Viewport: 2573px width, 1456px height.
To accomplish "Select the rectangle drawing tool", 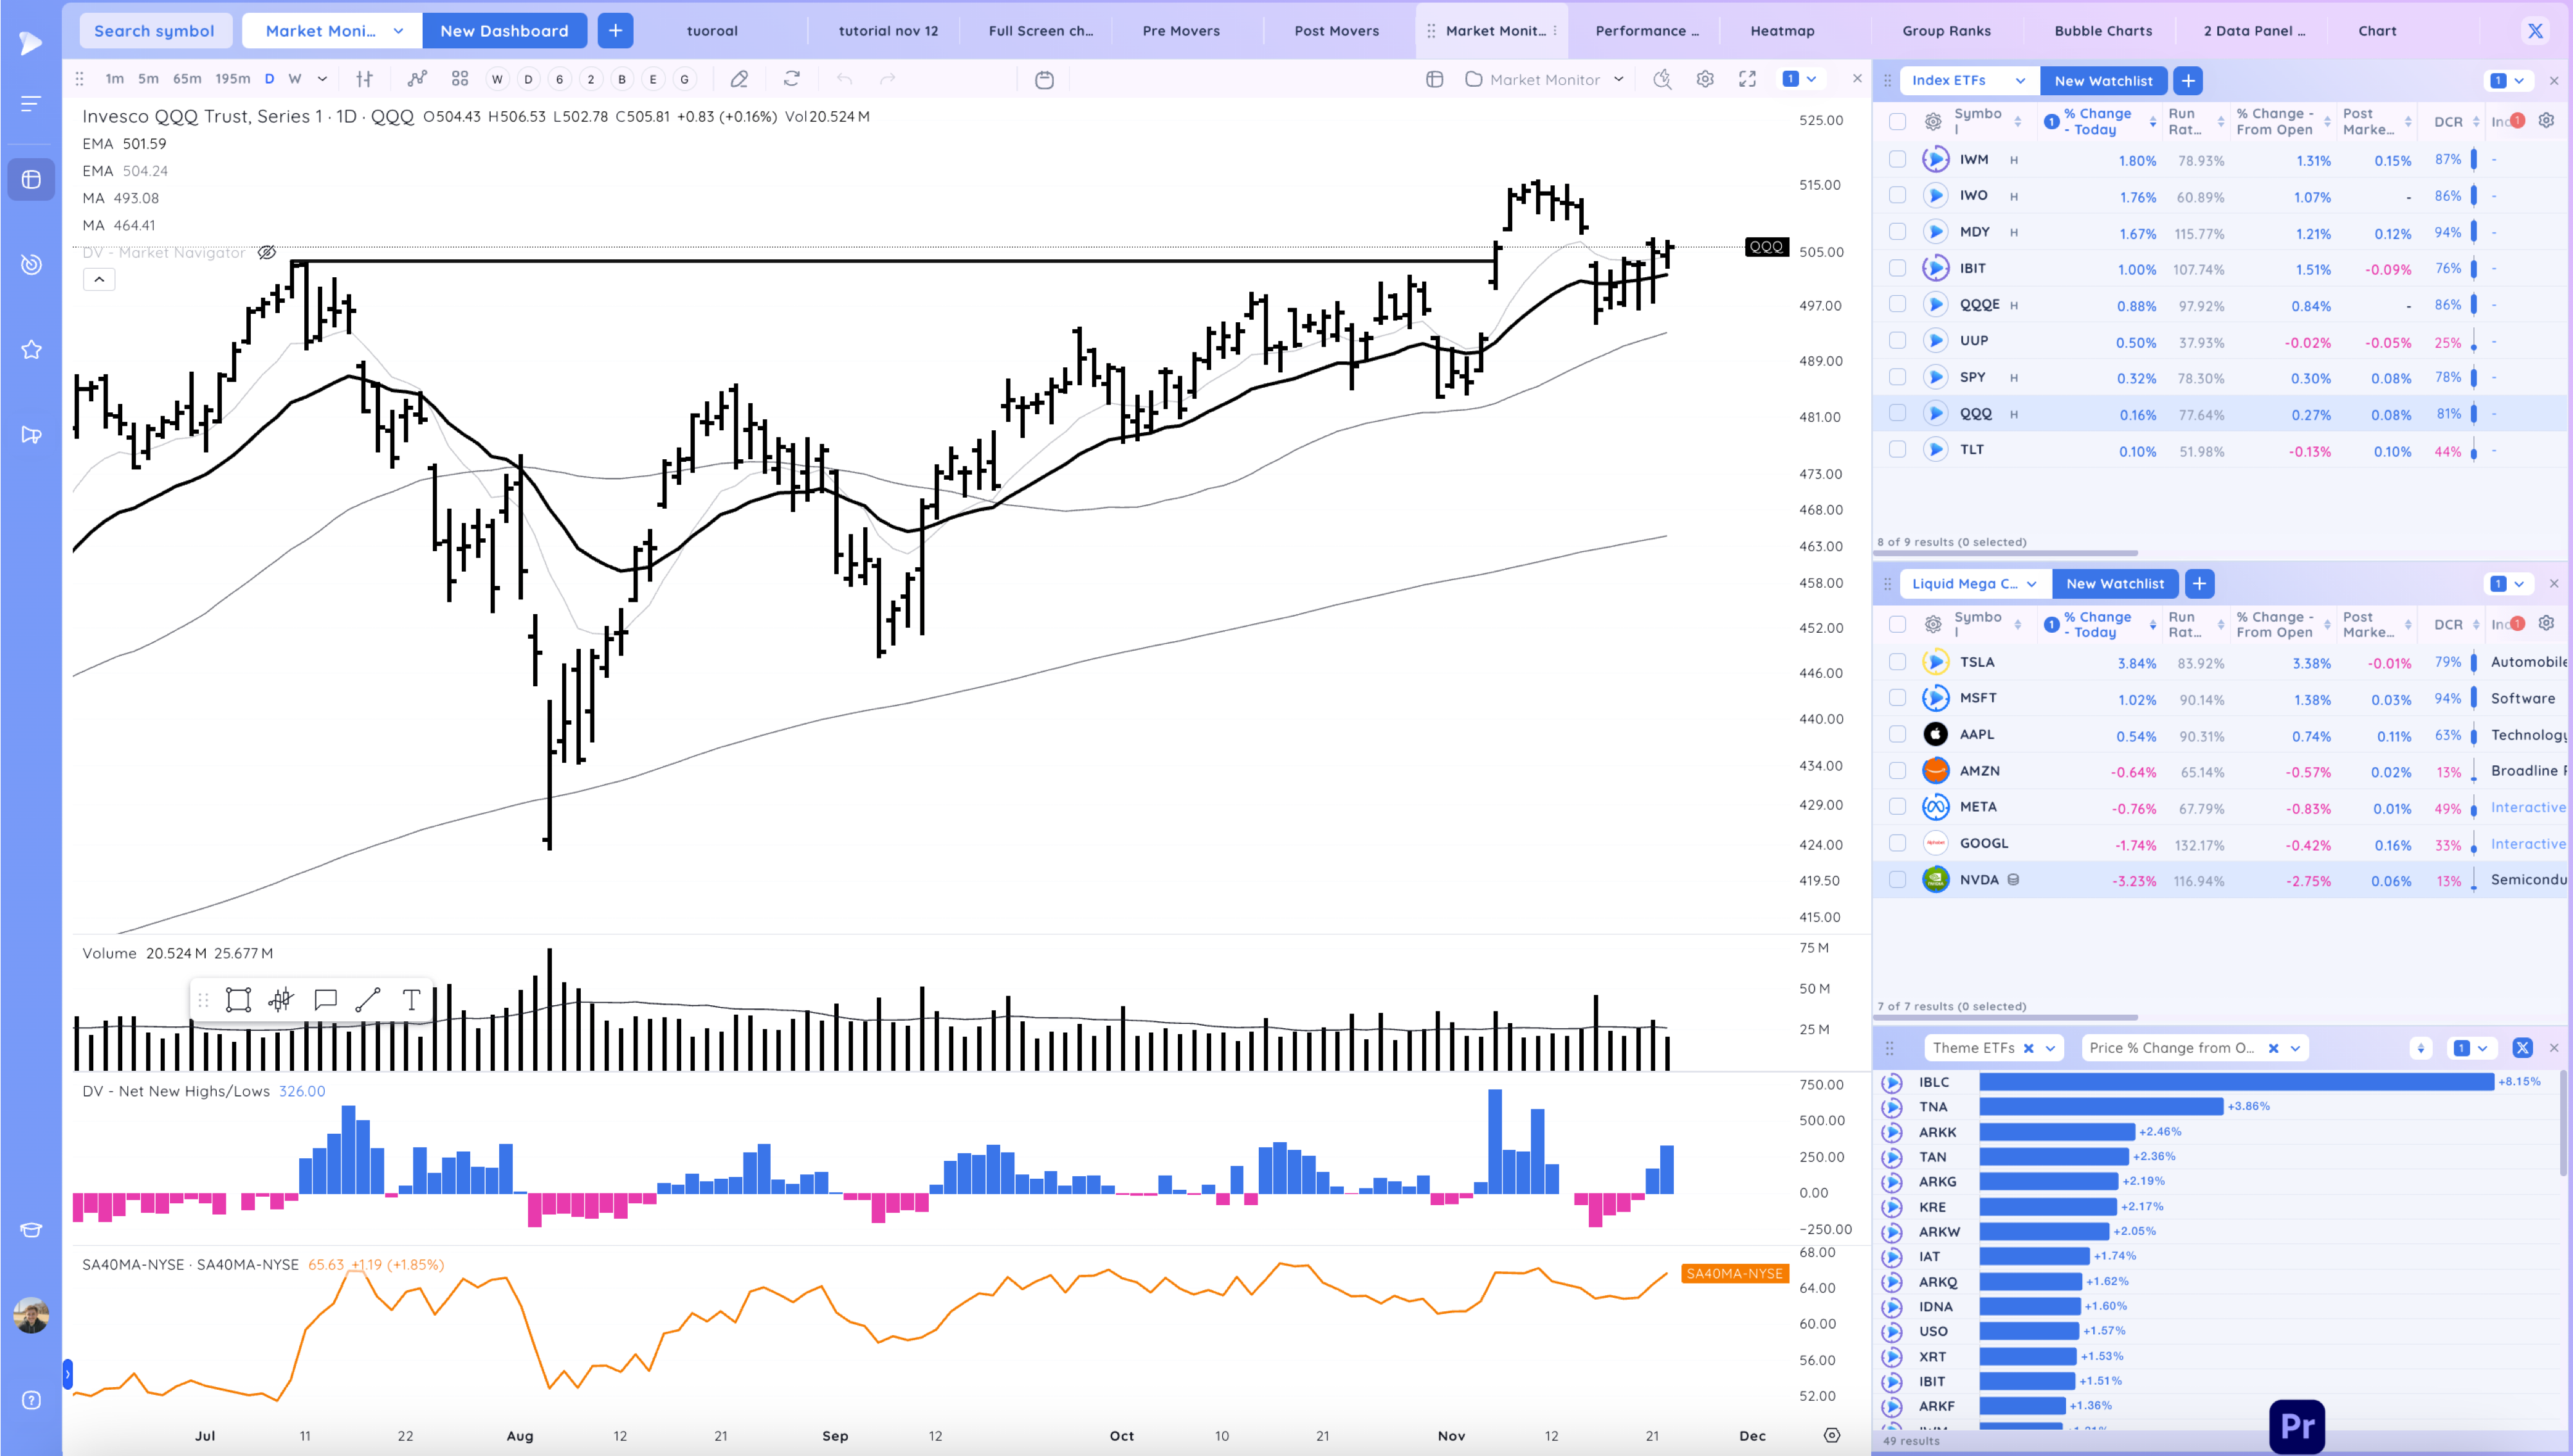I will (238, 1000).
